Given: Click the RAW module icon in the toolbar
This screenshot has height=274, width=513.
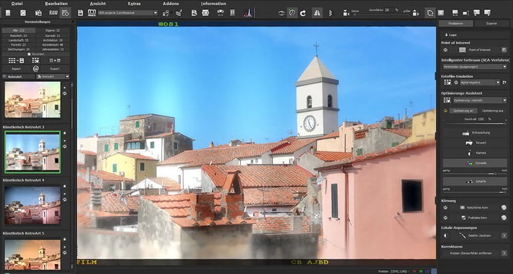Looking at the screenshot, I should pos(53,13).
